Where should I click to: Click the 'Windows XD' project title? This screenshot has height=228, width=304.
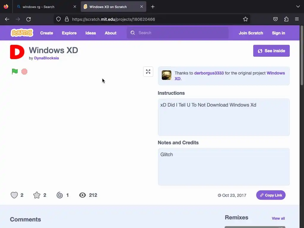[53, 50]
